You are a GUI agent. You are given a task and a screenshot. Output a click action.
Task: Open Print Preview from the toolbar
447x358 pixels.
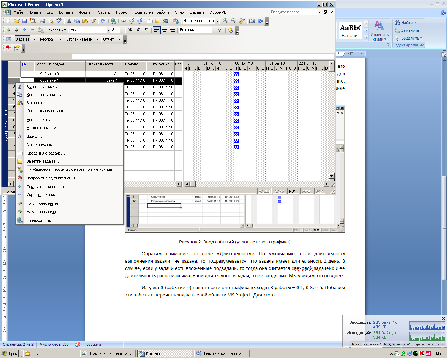click(51, 21)
